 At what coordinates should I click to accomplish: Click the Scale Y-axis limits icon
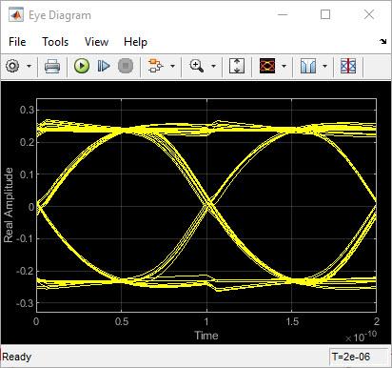point(237,66)
